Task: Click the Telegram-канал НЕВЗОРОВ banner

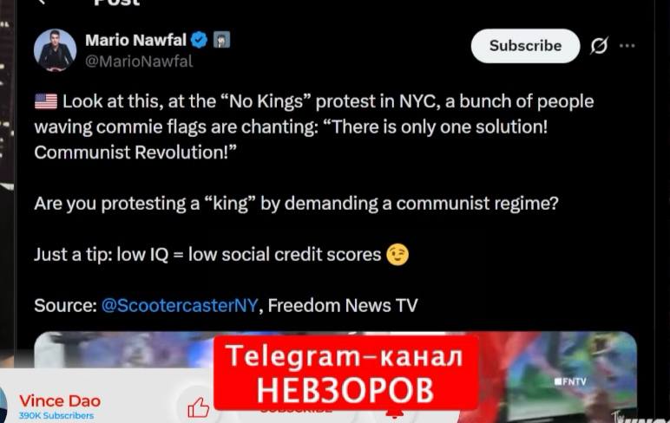Action: pyautogui.click(x=345, y=373)
